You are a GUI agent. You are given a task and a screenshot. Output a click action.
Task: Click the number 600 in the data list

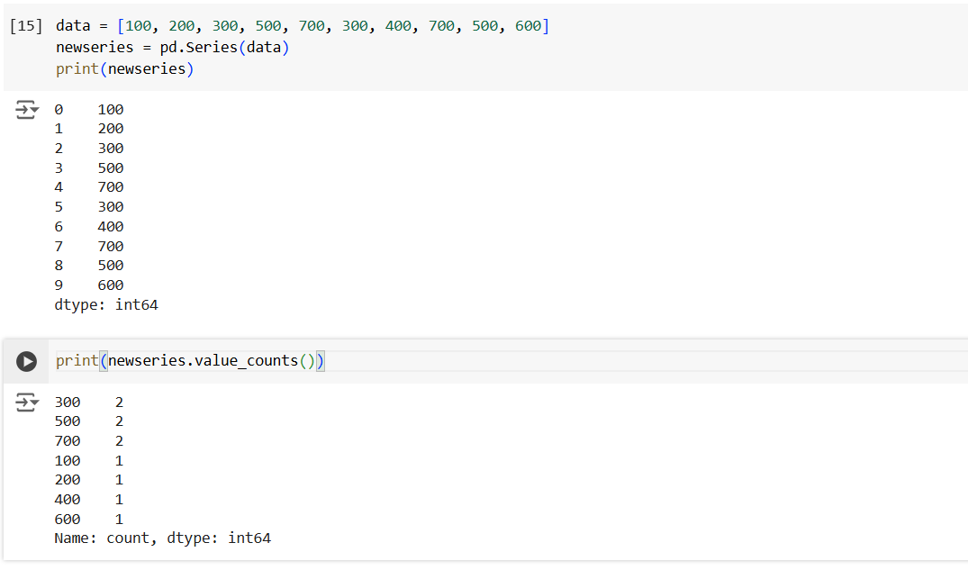(x=528, y=26)
